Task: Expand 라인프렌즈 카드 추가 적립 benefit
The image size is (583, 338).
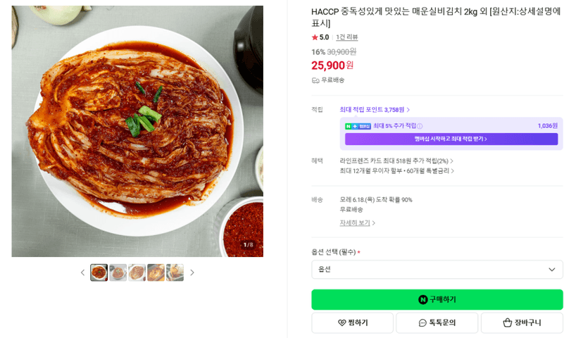Action: [x=396, y=161]
